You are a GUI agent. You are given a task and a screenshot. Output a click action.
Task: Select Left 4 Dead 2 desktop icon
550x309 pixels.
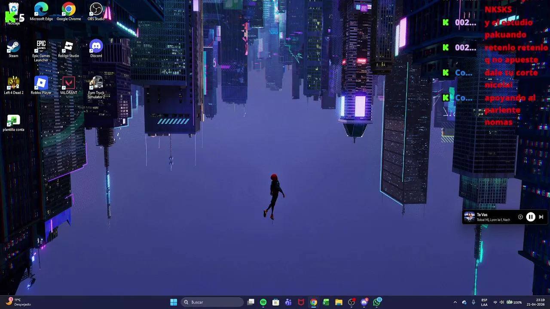pos(14,86)
